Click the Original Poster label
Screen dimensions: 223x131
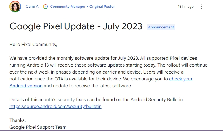(x=102, y=7)
